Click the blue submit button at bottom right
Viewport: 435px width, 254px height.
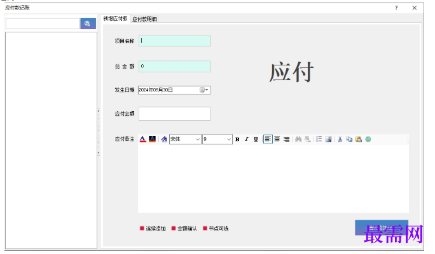(x=382, y=228)
